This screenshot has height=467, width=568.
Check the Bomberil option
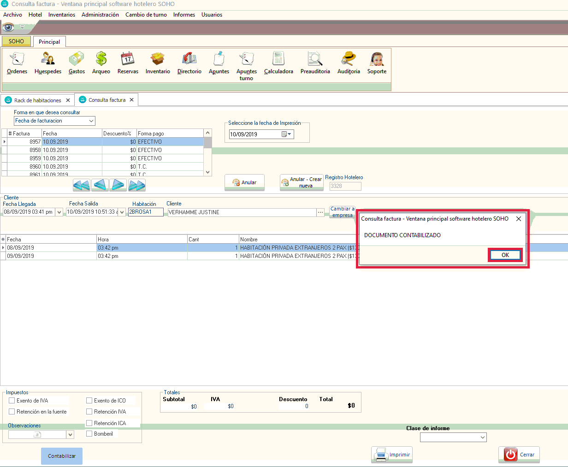(89, 434)
